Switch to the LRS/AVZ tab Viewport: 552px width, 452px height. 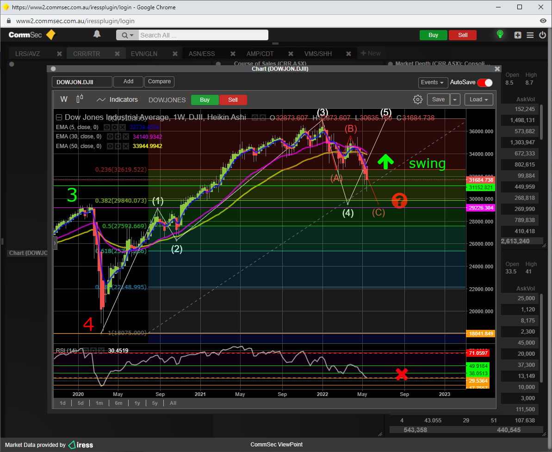[x=27, y=54]
